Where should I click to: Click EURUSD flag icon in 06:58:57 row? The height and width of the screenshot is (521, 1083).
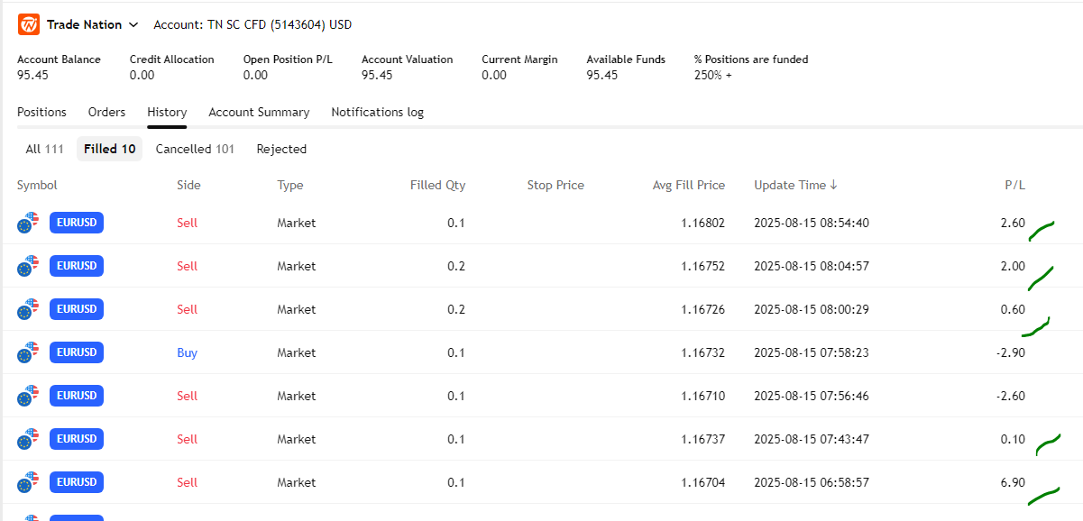[29, 482]
